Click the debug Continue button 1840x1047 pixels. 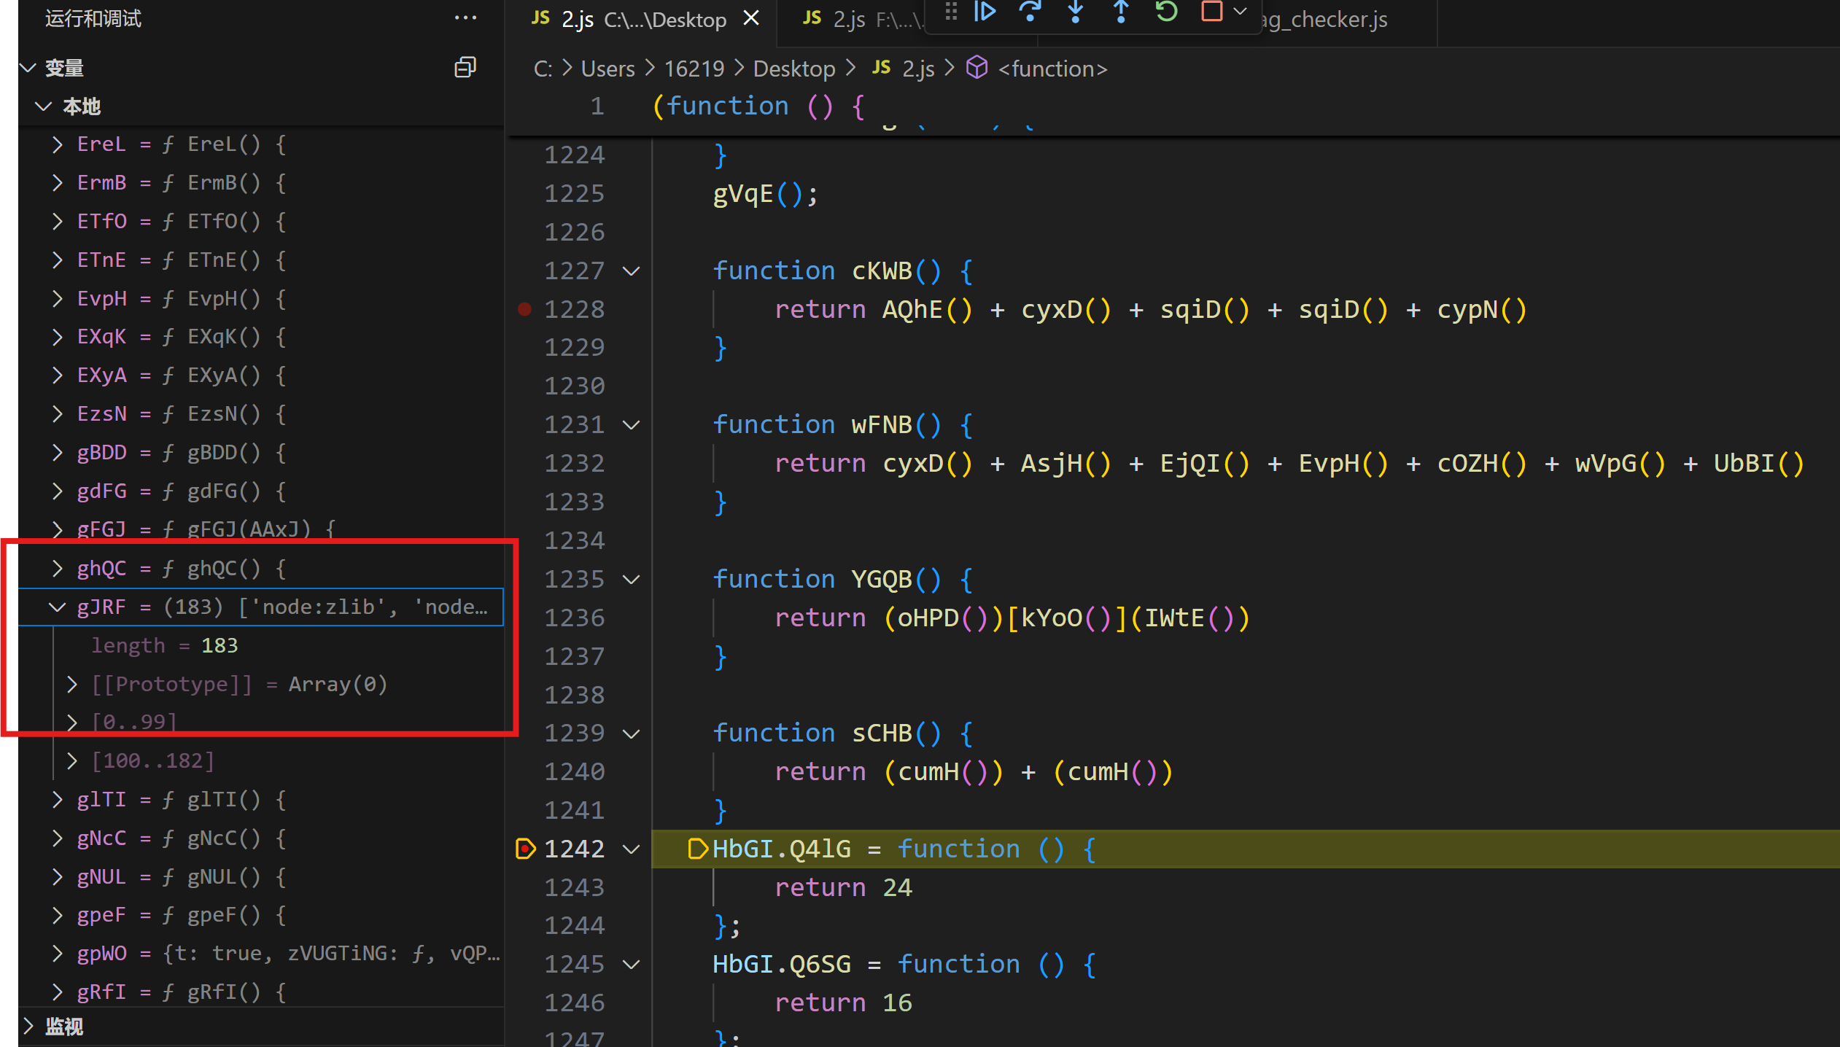pyautogui.click(x=985, y=12)
